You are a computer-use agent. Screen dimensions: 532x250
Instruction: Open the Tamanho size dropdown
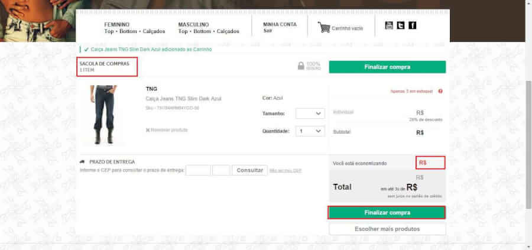pyautogui.click(x=310, y=113)
